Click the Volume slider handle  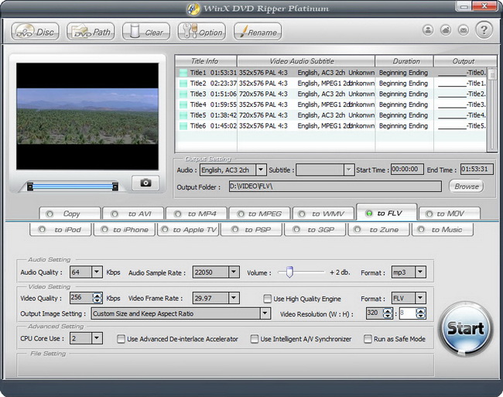click(x=289, y=272)
